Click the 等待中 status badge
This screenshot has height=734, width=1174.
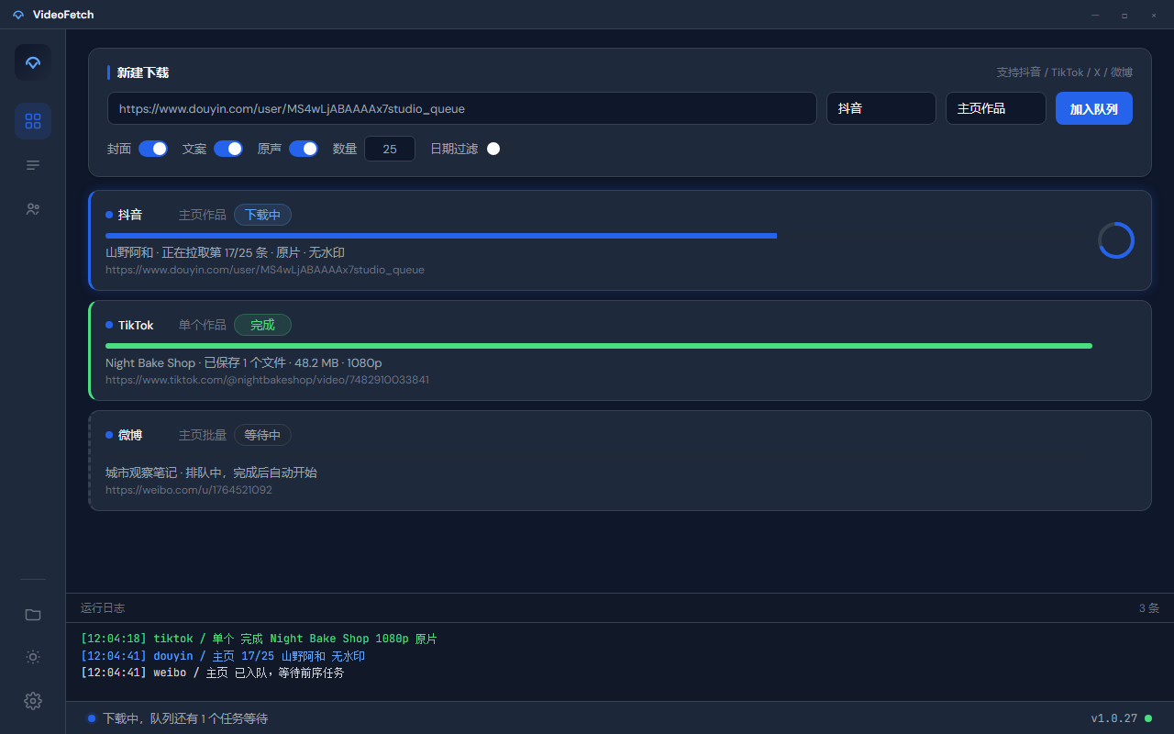click(262, 435)
